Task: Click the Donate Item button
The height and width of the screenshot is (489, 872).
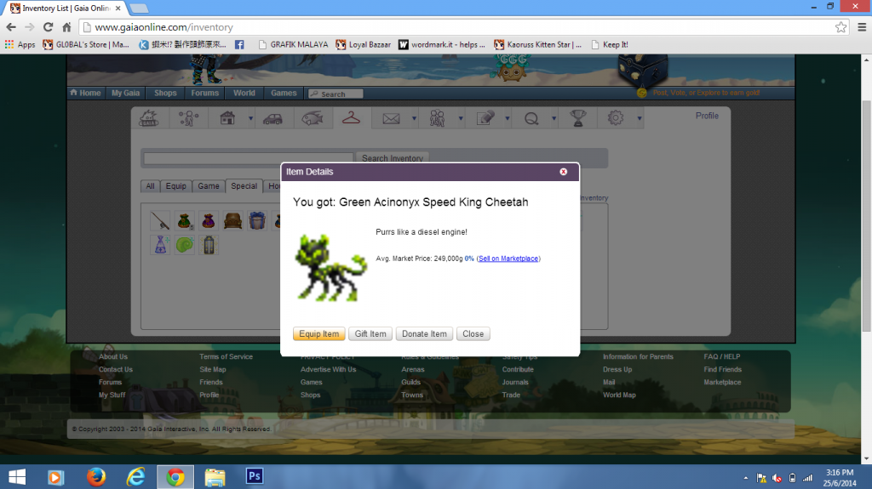Action: coord(424,334)
